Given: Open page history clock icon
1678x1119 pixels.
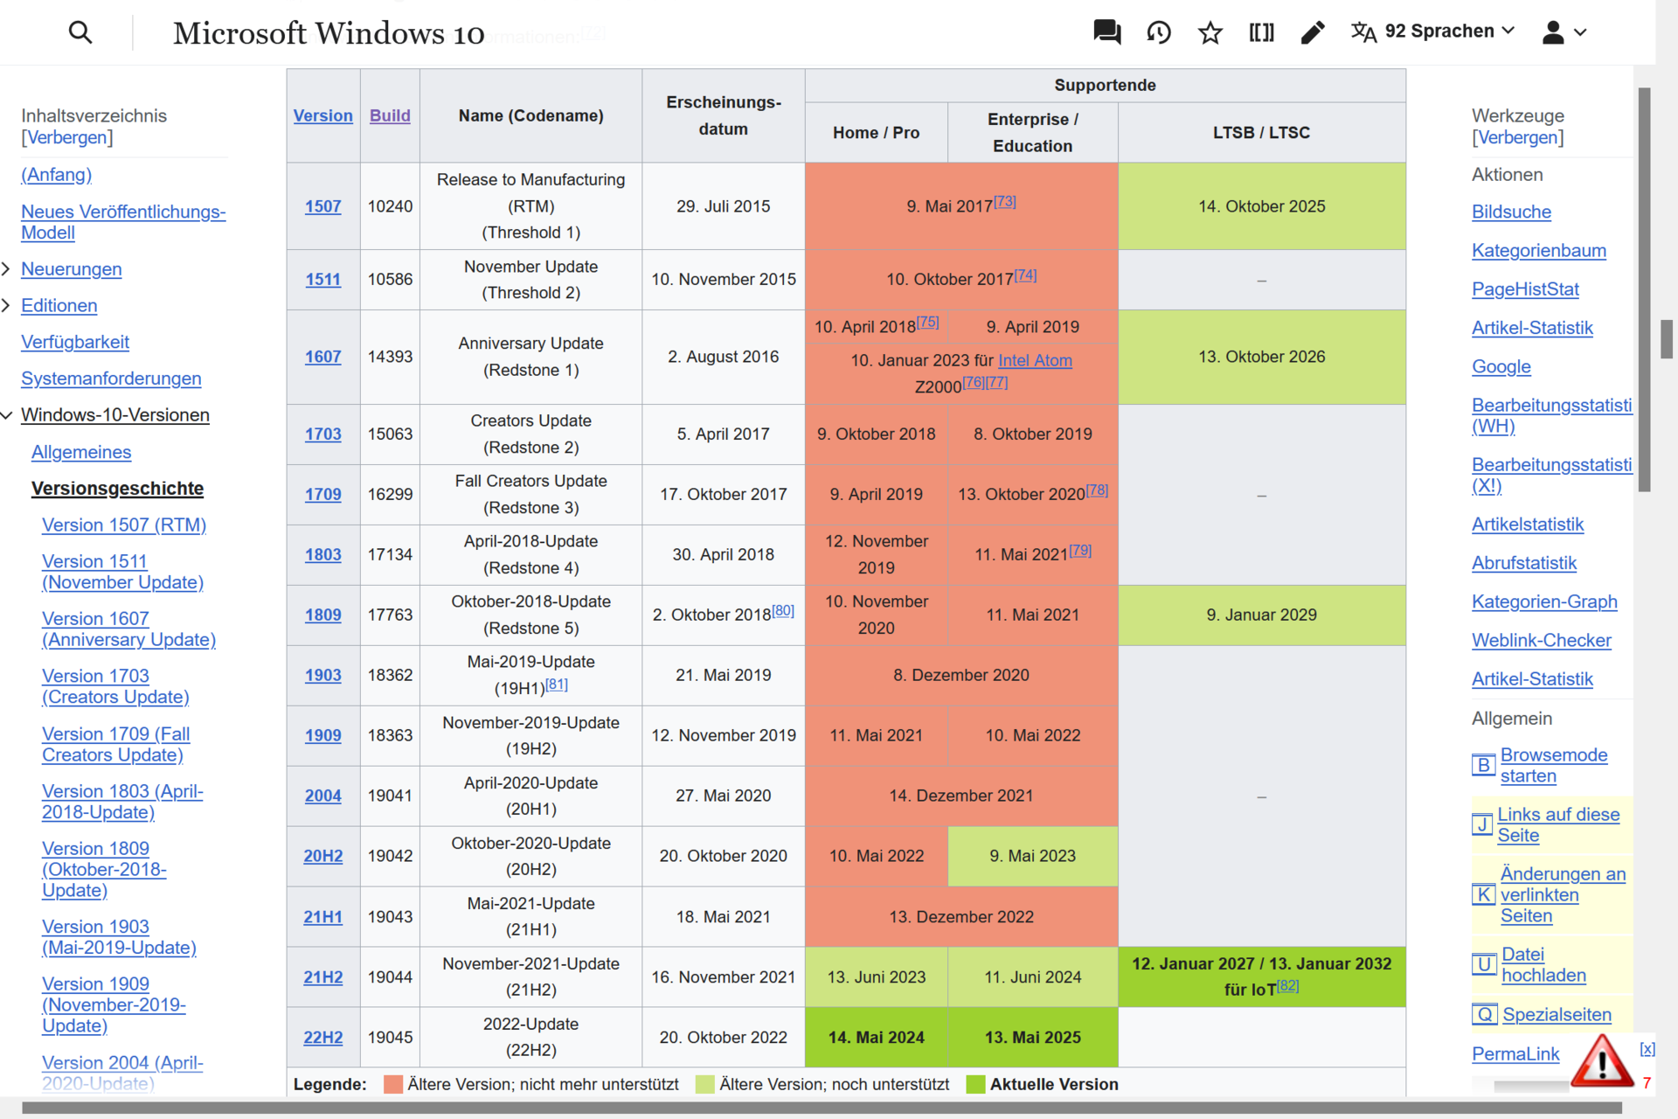Looking at the screenshot, I should 1159,32.
